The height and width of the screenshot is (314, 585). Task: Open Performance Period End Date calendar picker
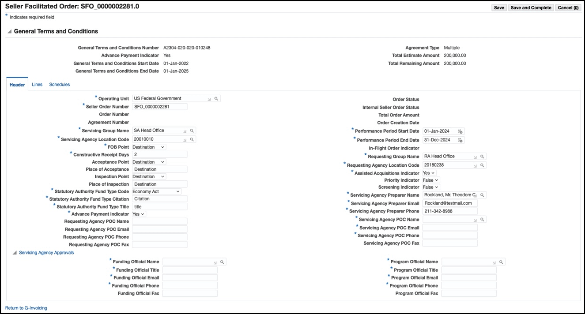pyautogui.click(x=460, y=140)
